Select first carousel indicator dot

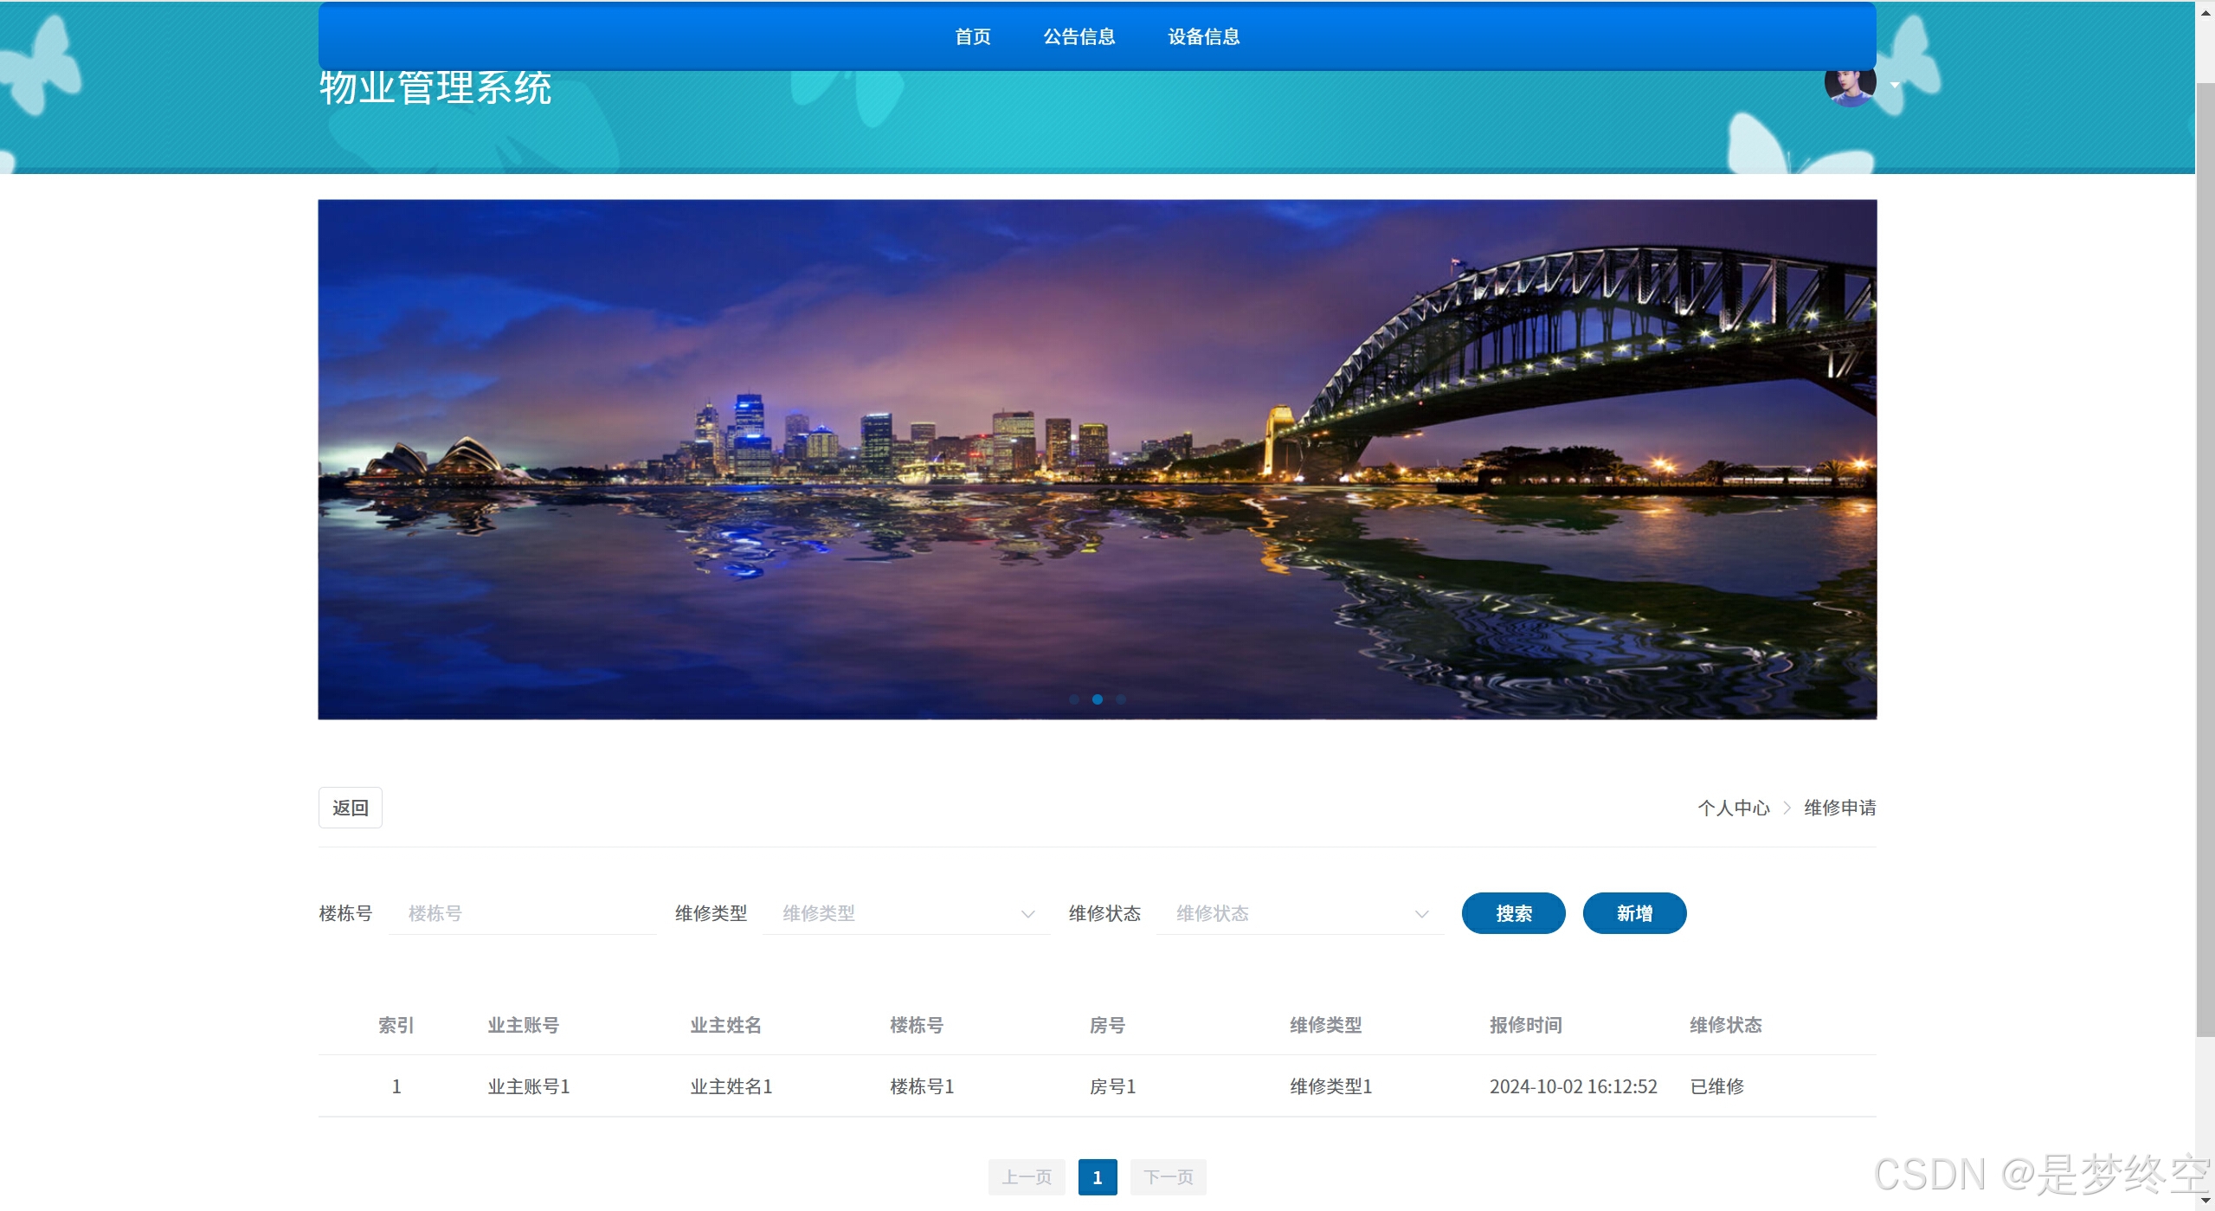point(1073,699)
